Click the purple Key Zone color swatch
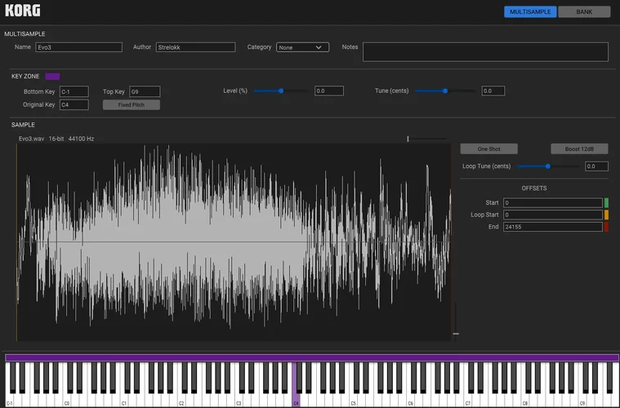Viewport: 620px width, 408px height. 52,77
